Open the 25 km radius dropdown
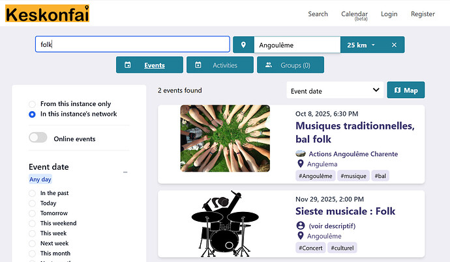 361,45
